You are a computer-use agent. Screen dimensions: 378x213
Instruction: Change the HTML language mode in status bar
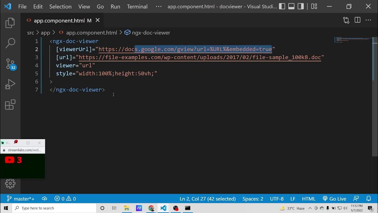coord(309,199)
